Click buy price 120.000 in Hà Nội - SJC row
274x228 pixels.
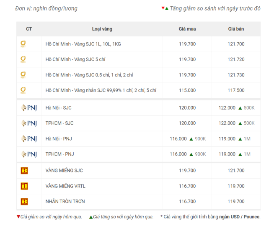tap(187, 108)
